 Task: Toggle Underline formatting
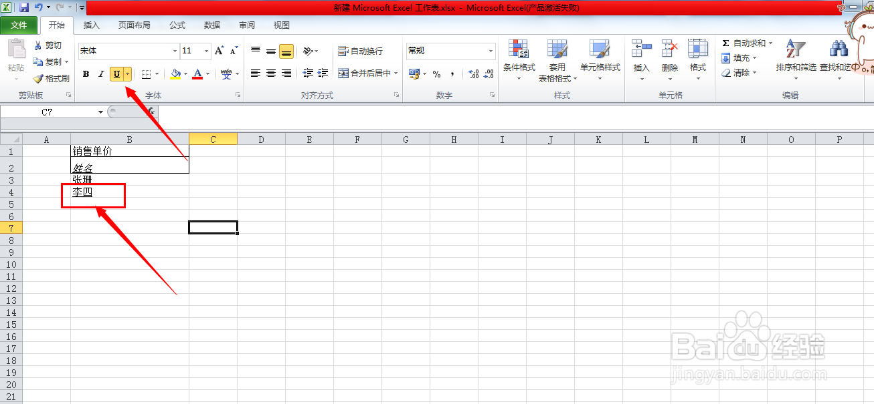coord(116,74)
